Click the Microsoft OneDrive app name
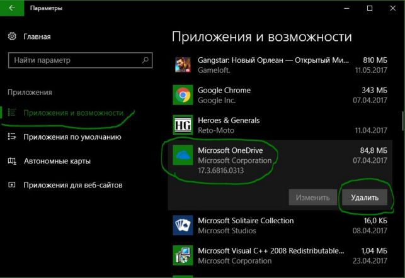The height and width of the screenshot is (278, 405). click(231, 150)
